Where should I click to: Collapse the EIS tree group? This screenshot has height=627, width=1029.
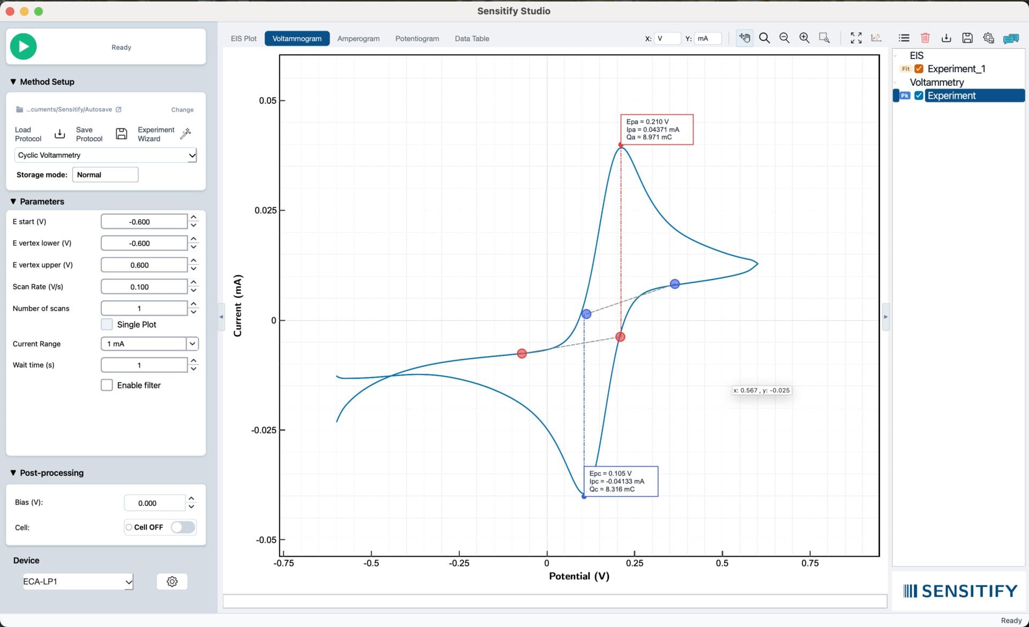coord(895,56)
